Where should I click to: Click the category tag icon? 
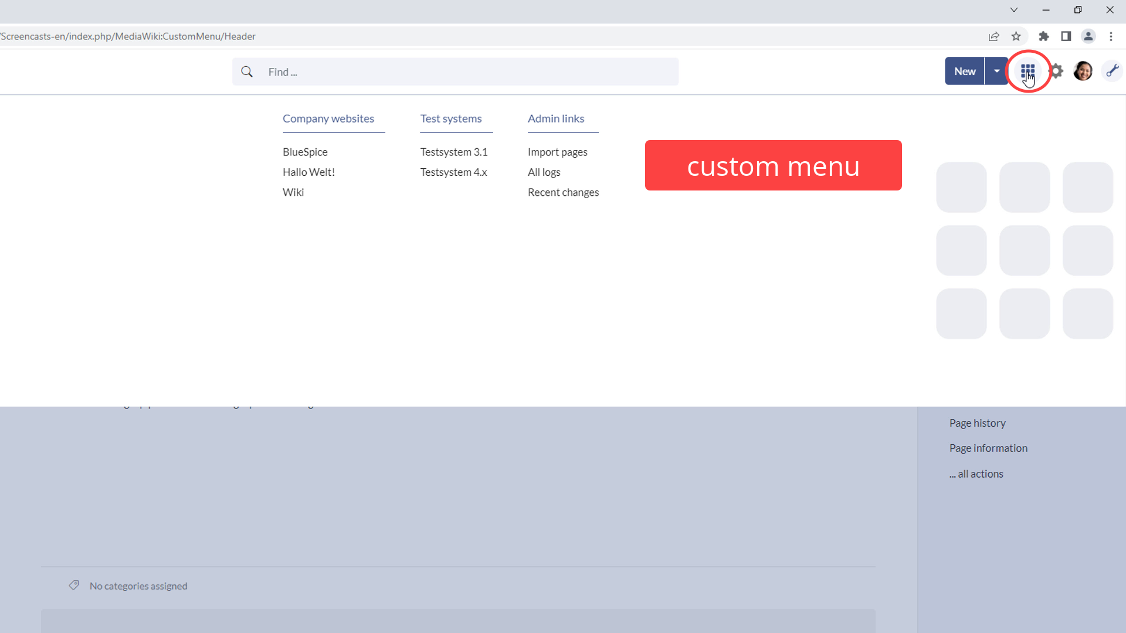74,586
